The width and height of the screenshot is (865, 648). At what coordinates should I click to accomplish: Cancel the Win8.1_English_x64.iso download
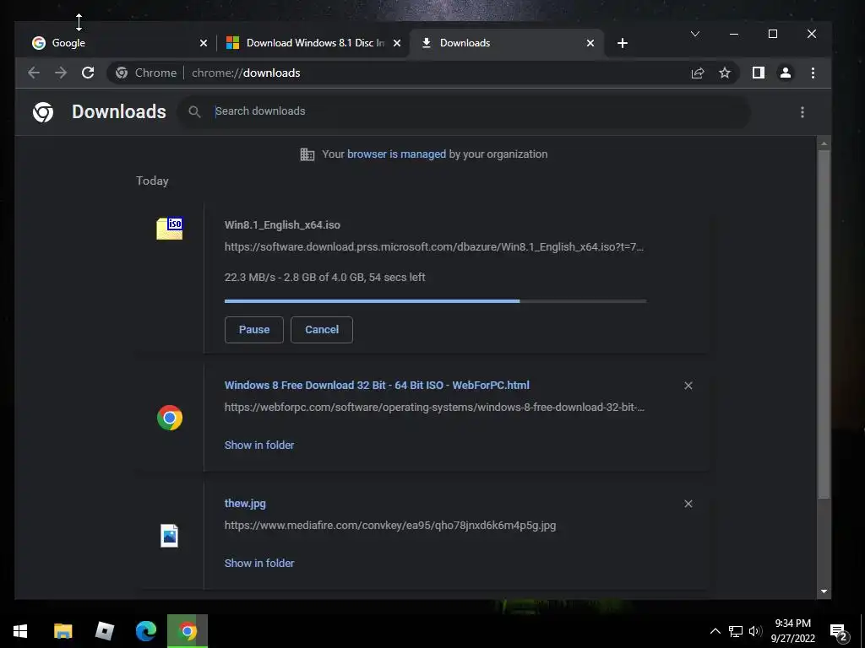[x=322, y=330]
